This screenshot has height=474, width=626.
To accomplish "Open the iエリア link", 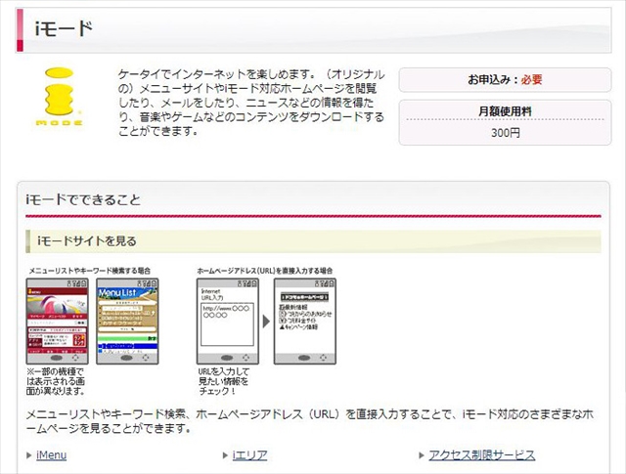I will point(250,455).
